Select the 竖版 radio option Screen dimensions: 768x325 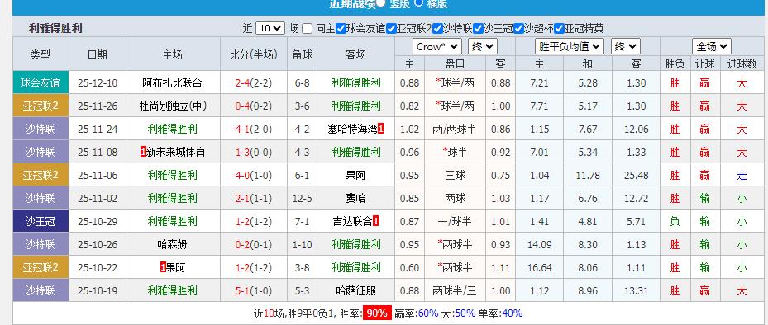(x=381, y=3)
